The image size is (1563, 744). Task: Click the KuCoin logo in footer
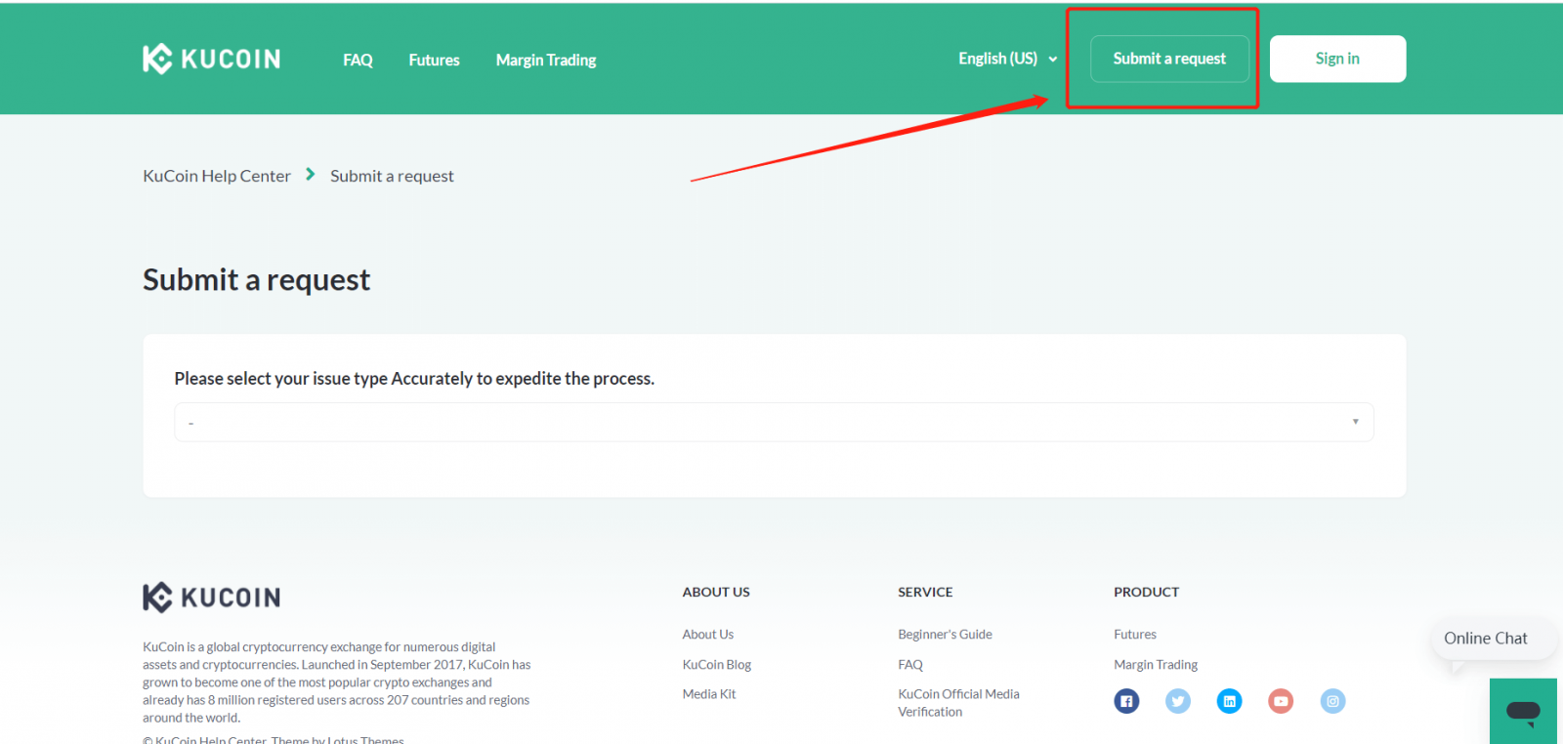(x=211, y=598)
